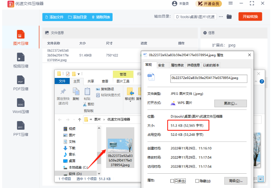
Task: Select 本地磁盘 (C:) in tree
Action: click(75, 168)
